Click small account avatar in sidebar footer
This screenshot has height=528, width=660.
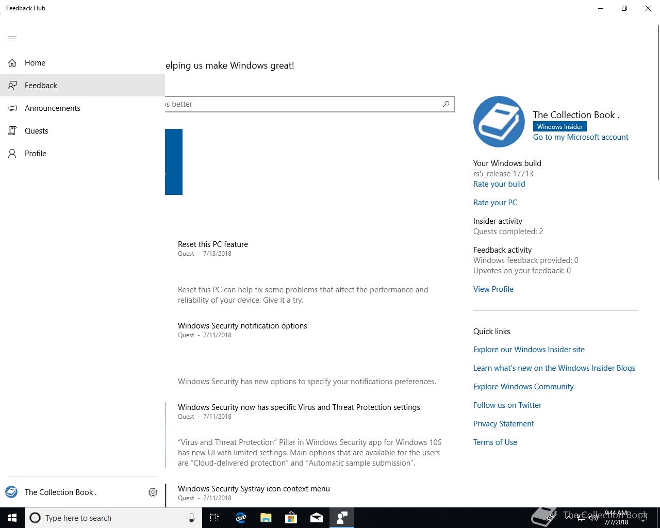[x=11, y=492]
